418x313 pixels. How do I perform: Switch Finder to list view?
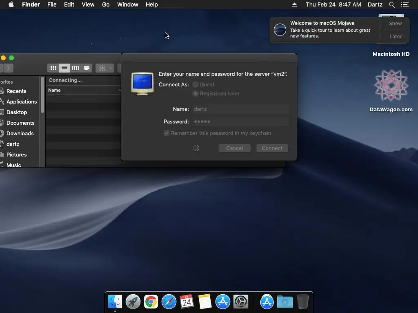pyautogui.click(x=64, y=68)
